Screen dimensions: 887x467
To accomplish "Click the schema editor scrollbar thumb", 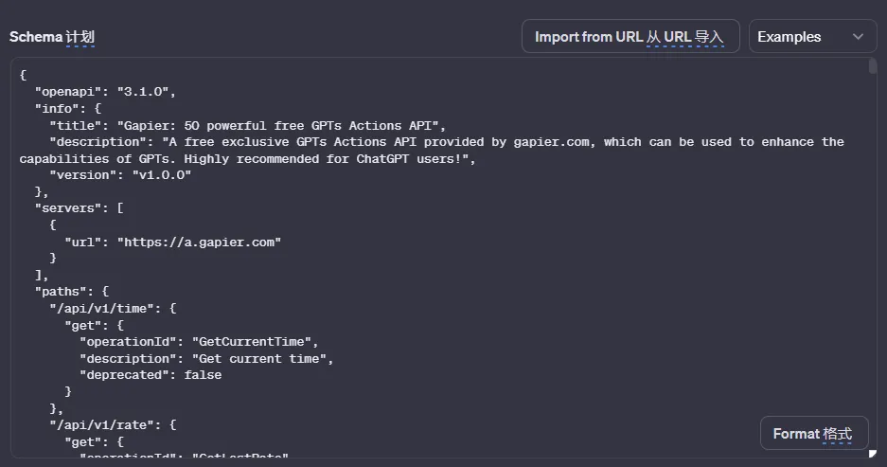I will [872, 66].
